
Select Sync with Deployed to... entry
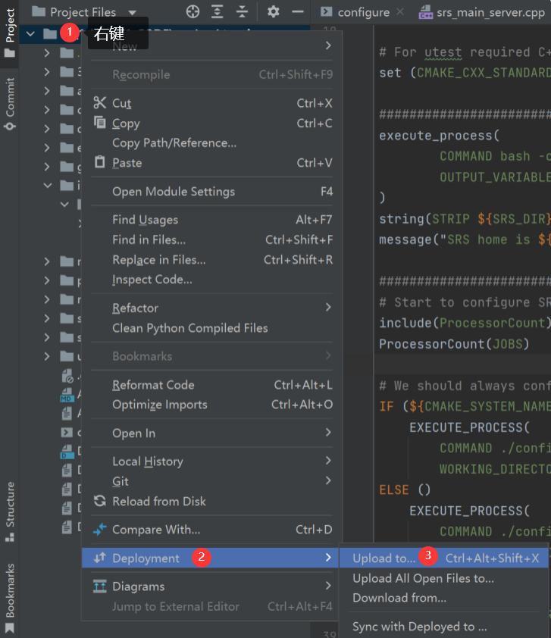pyautogui.click(x=419, y=627)
